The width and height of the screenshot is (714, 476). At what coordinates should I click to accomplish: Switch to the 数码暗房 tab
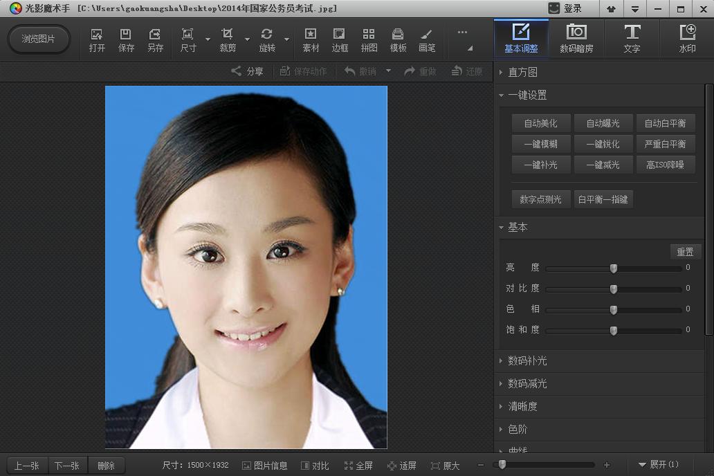point(577,39)
